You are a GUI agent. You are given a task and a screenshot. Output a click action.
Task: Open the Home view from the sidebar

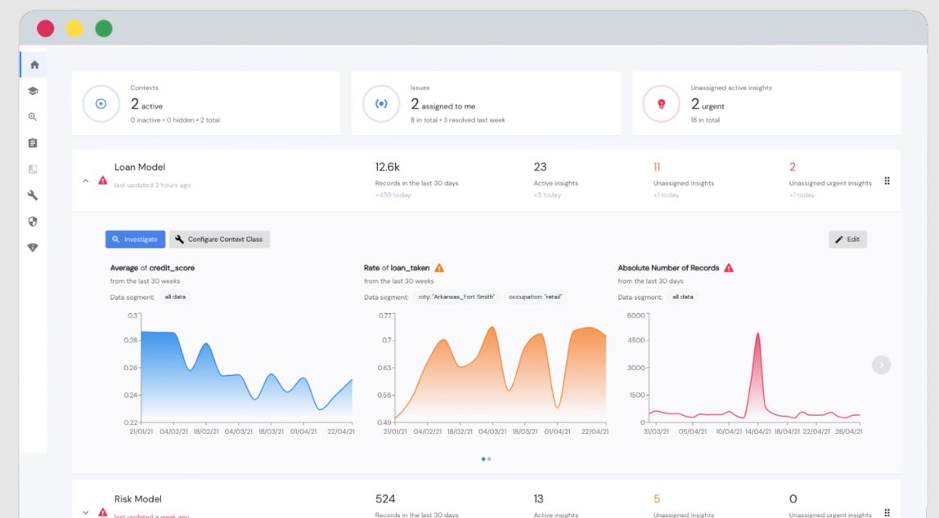(x=33, y=64)
